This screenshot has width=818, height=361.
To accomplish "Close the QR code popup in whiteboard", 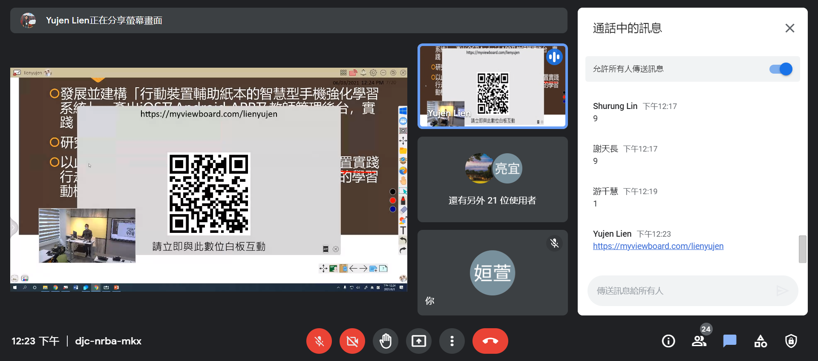I will [336, 249].
